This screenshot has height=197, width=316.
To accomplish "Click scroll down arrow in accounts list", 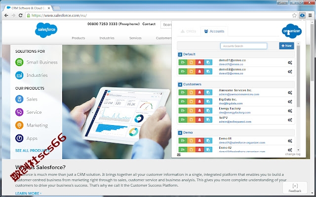I will (298, 150).
